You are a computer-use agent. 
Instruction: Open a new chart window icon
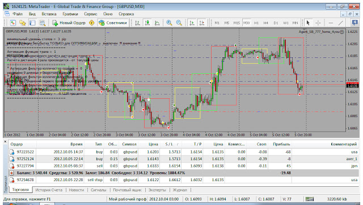point(12,23)
